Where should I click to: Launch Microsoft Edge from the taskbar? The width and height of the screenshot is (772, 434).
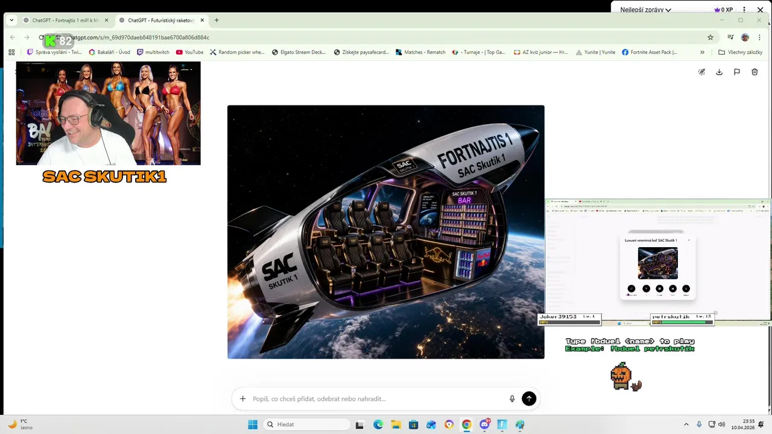point(378,424)
